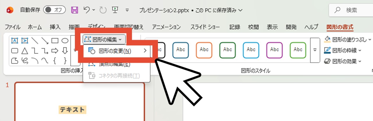Pick the rectangle shape
373x121 pixels.
tap(55, 41)
